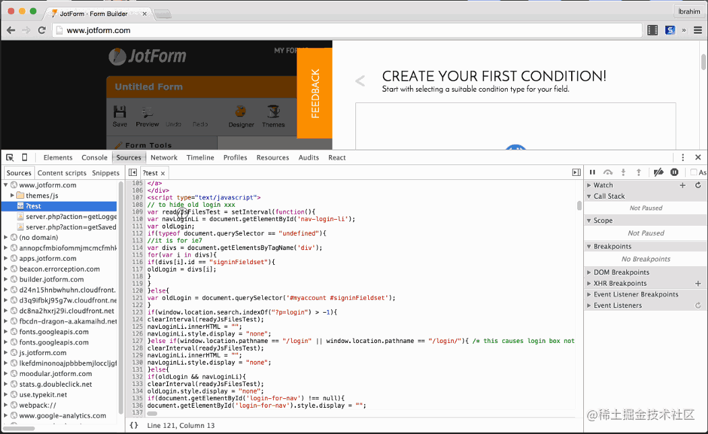Open a new browser tab

tap(163, 14)
